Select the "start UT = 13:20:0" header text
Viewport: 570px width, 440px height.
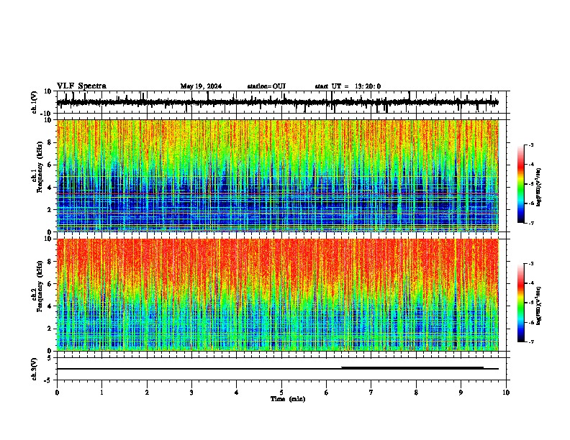coord(348,86)
